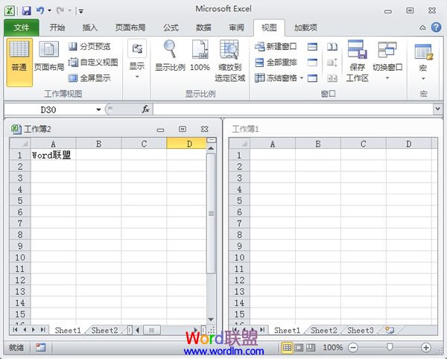Click the zoom slider handle in status bar
Image resolution: width=447 pixels, height=359 pixels.
coord(390,347)
